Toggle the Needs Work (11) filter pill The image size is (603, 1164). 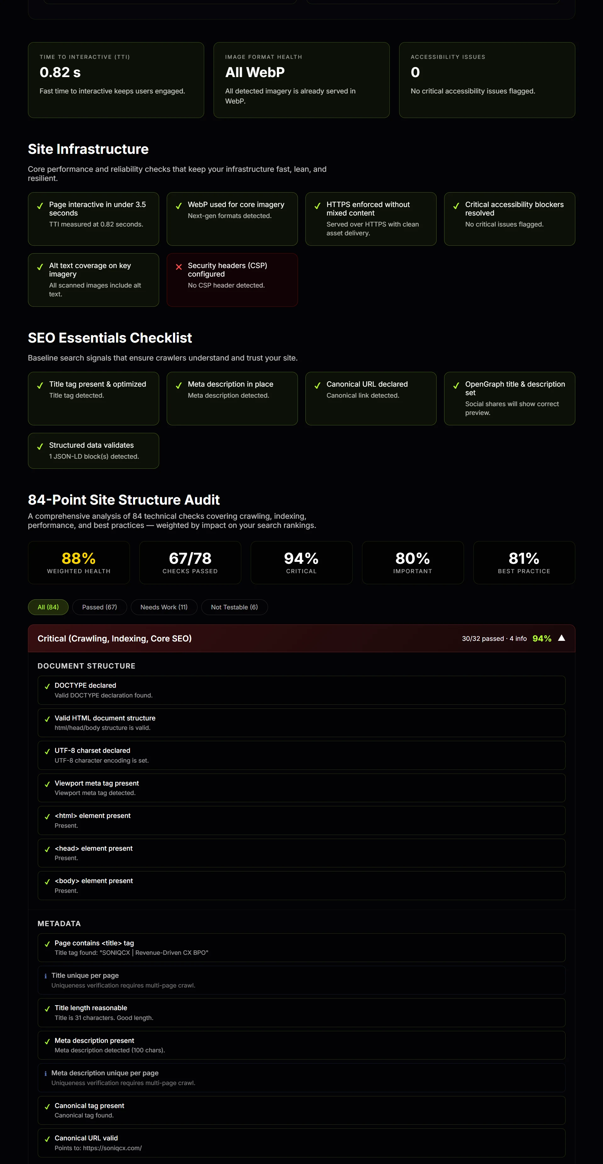(164, 607)
